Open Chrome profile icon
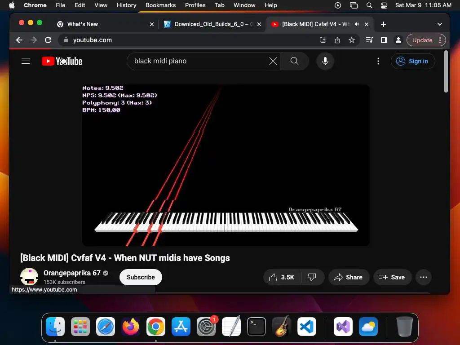 (398, 40)
